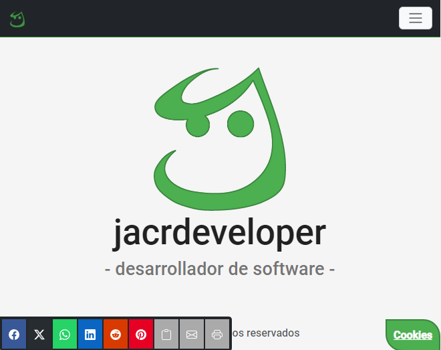The image size is (441, 350).
Task: Share page via WhatsApp
Action: [x=65, y=334]
